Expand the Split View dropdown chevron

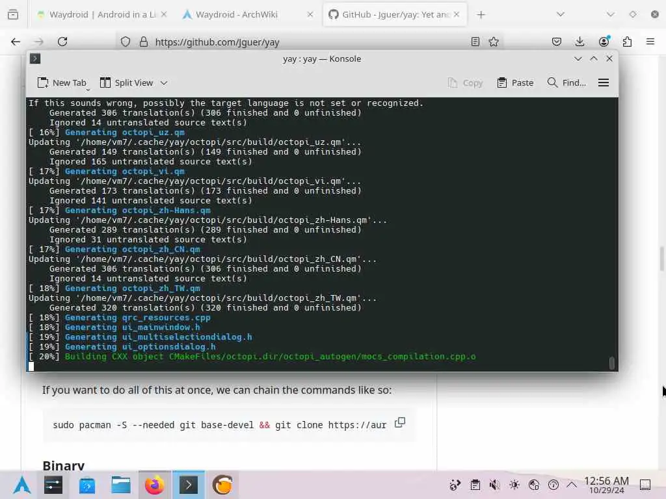point(164,83)
